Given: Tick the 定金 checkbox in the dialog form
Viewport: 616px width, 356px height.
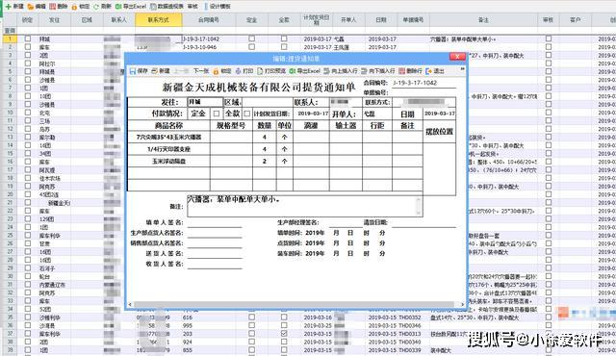Looking at the screenshot, I should click(x=216, y=114).
